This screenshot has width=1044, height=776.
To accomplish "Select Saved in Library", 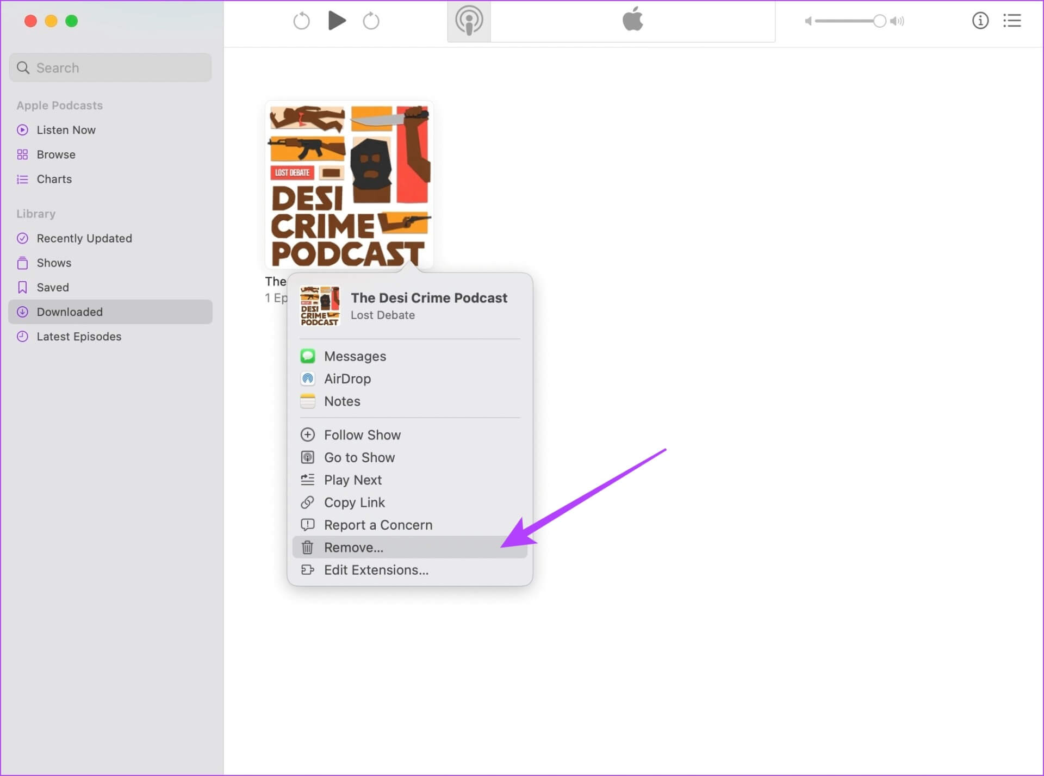I will 110,287.
